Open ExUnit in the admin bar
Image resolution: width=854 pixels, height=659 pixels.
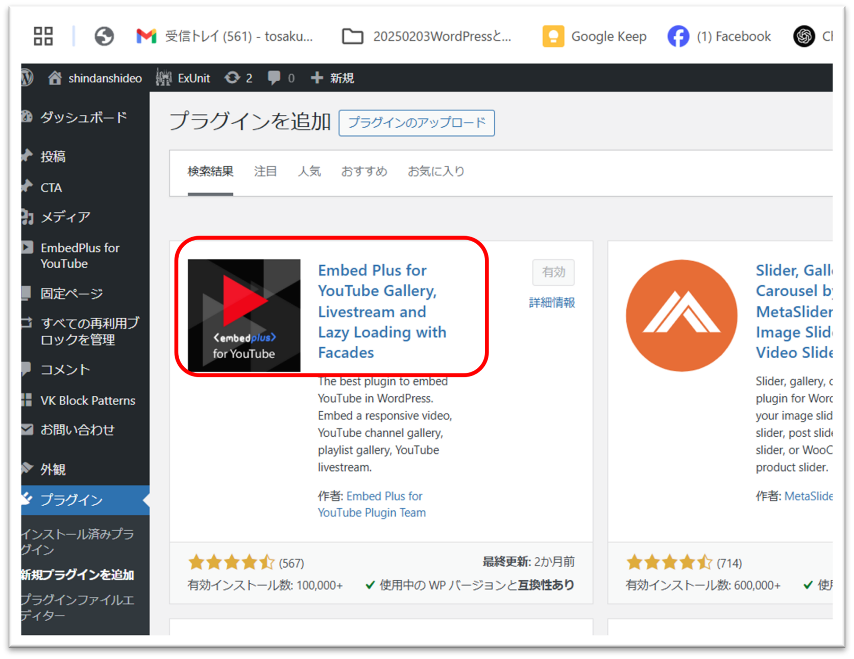[x=183, y=78]
